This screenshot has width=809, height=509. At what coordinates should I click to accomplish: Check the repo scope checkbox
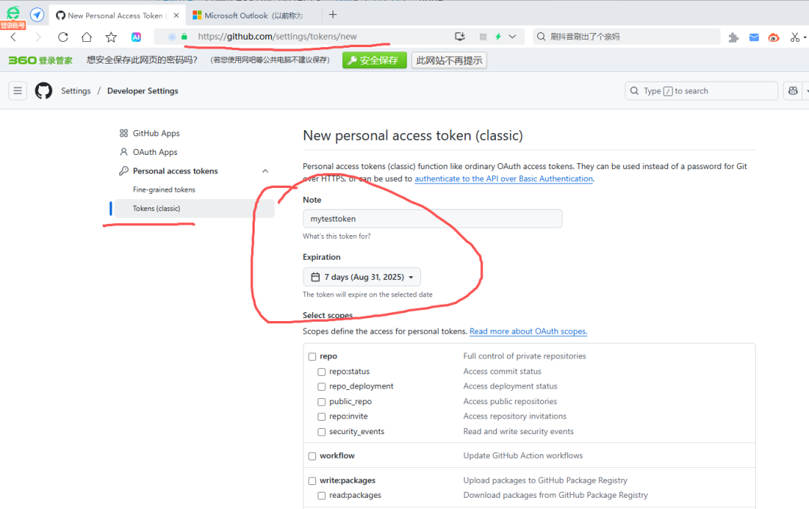click(312, 356)
